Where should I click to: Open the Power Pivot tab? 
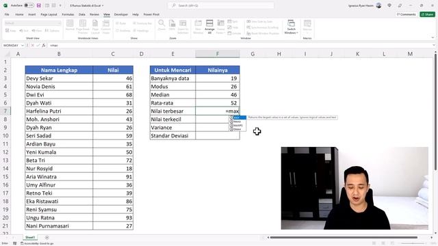151,14
